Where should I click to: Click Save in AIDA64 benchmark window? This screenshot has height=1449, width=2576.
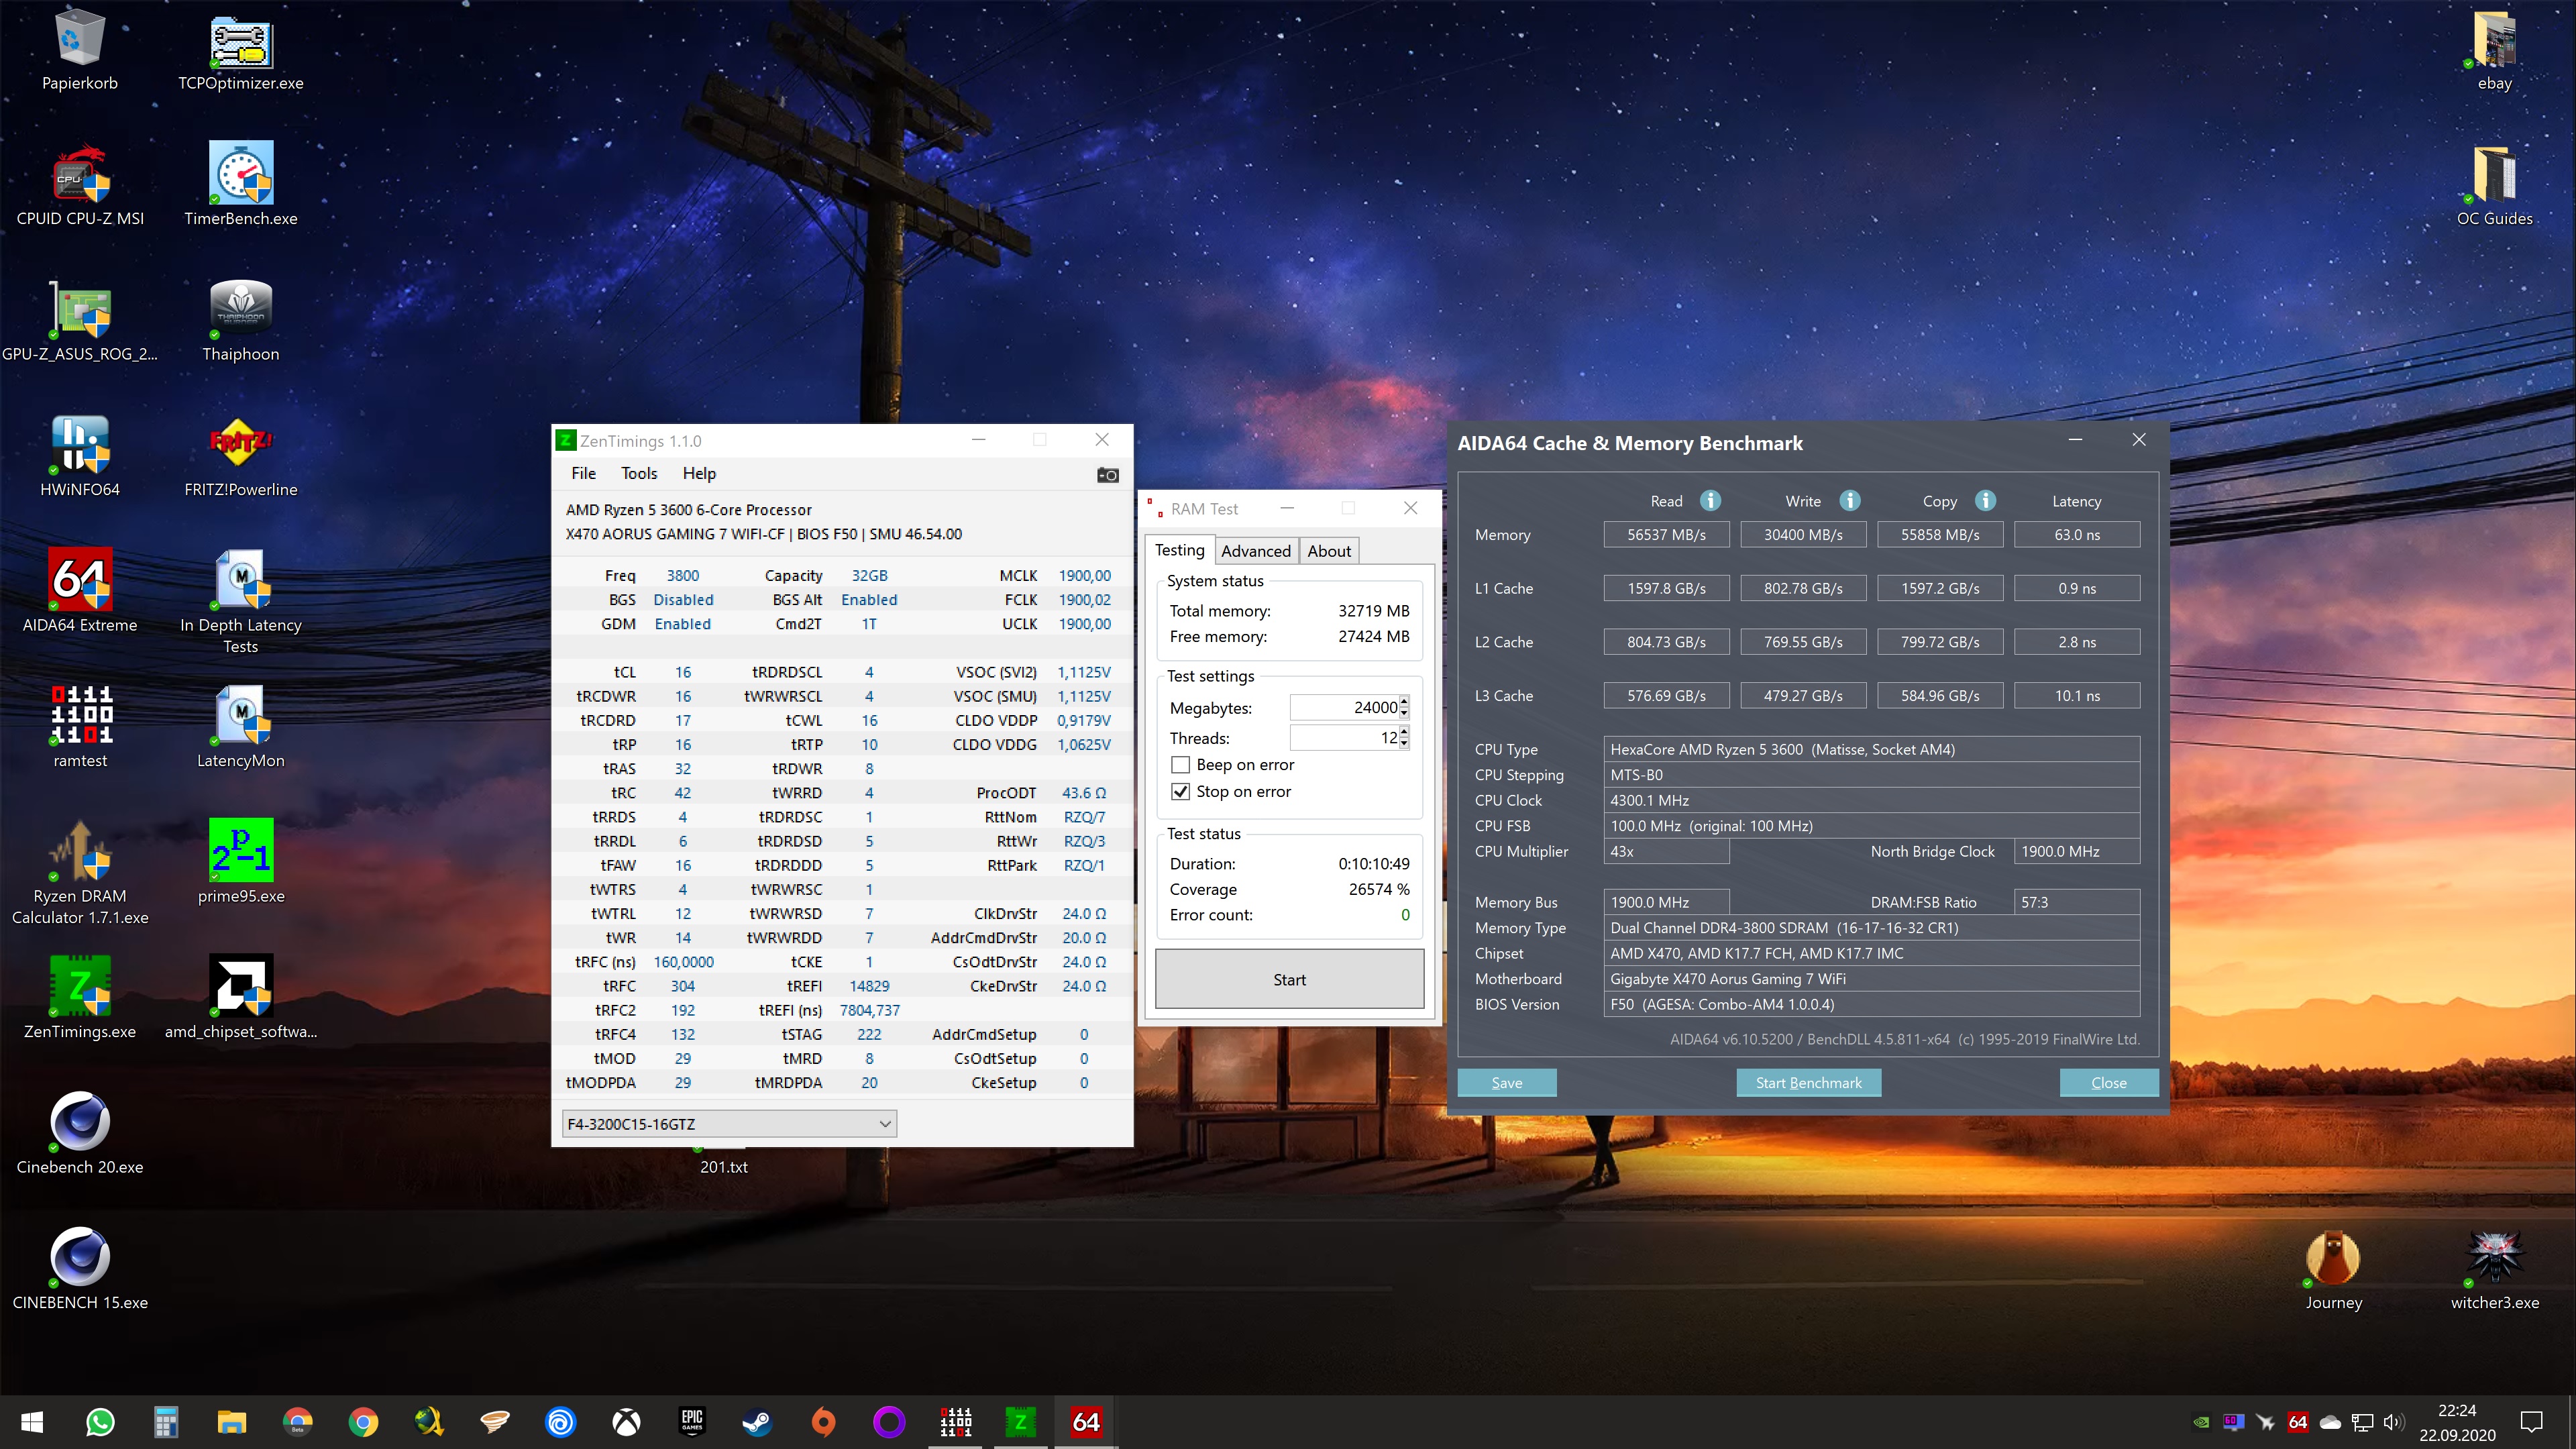pyautogui.click(x=1507, y=1083)
